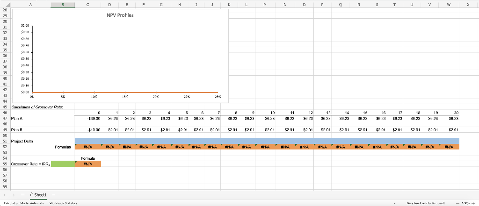Select the crossover rate #N/A cell in row 55
Screen dimensions: 479x206
tap(88, 164)
